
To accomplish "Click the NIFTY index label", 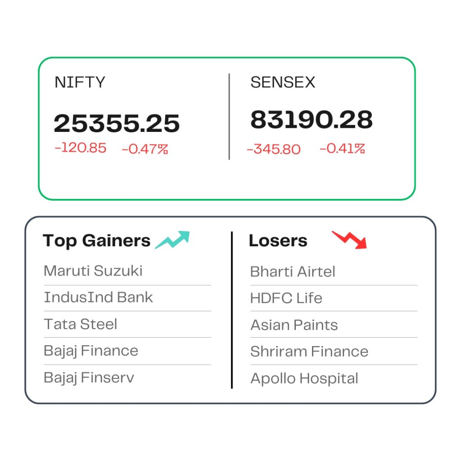I will (80, 82).
